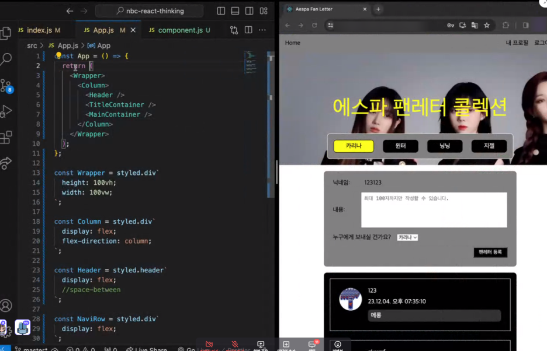This screenshot has height=351, width=547.
Task: Toggle the bottom panel layout icon
Action: click(235, 11)
